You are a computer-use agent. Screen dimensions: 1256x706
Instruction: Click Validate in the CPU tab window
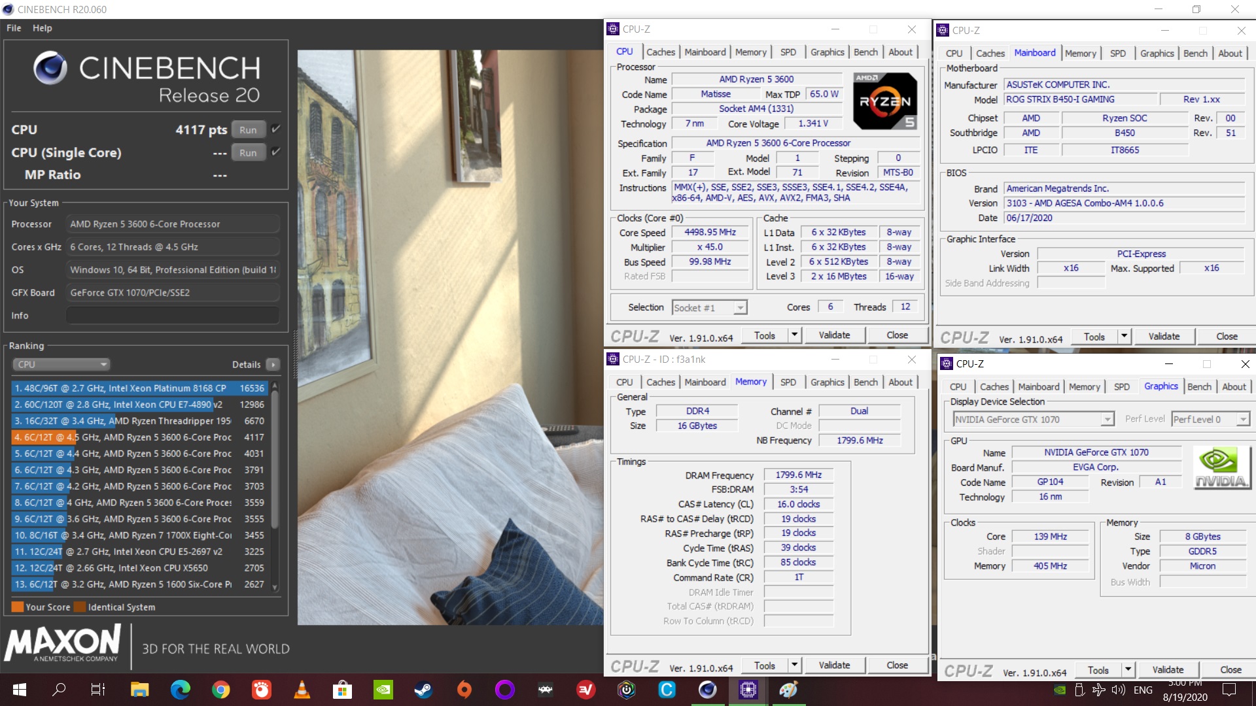click(x=834, y=335)
